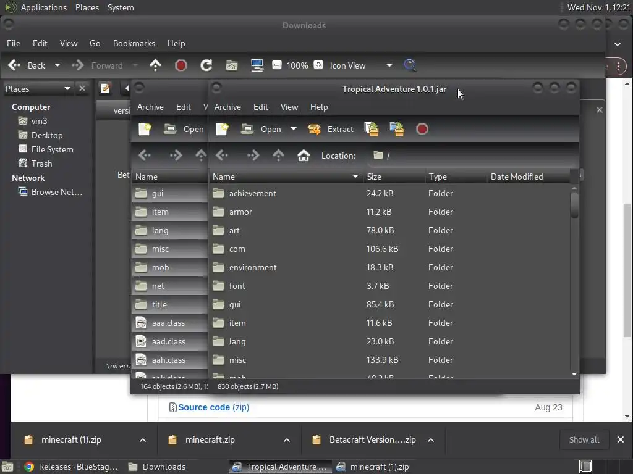The image size is (633, 474).
Task: Go back in the minecraft zip archive window
Action: [x=145, y=156]
